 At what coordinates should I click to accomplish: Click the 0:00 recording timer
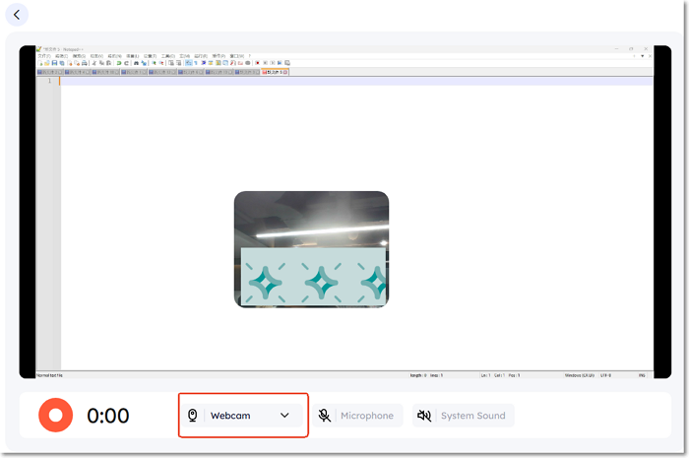pyautogui.click(x=108, y=416)
